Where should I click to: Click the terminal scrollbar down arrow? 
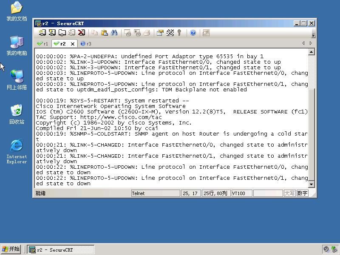coord(311,184)
